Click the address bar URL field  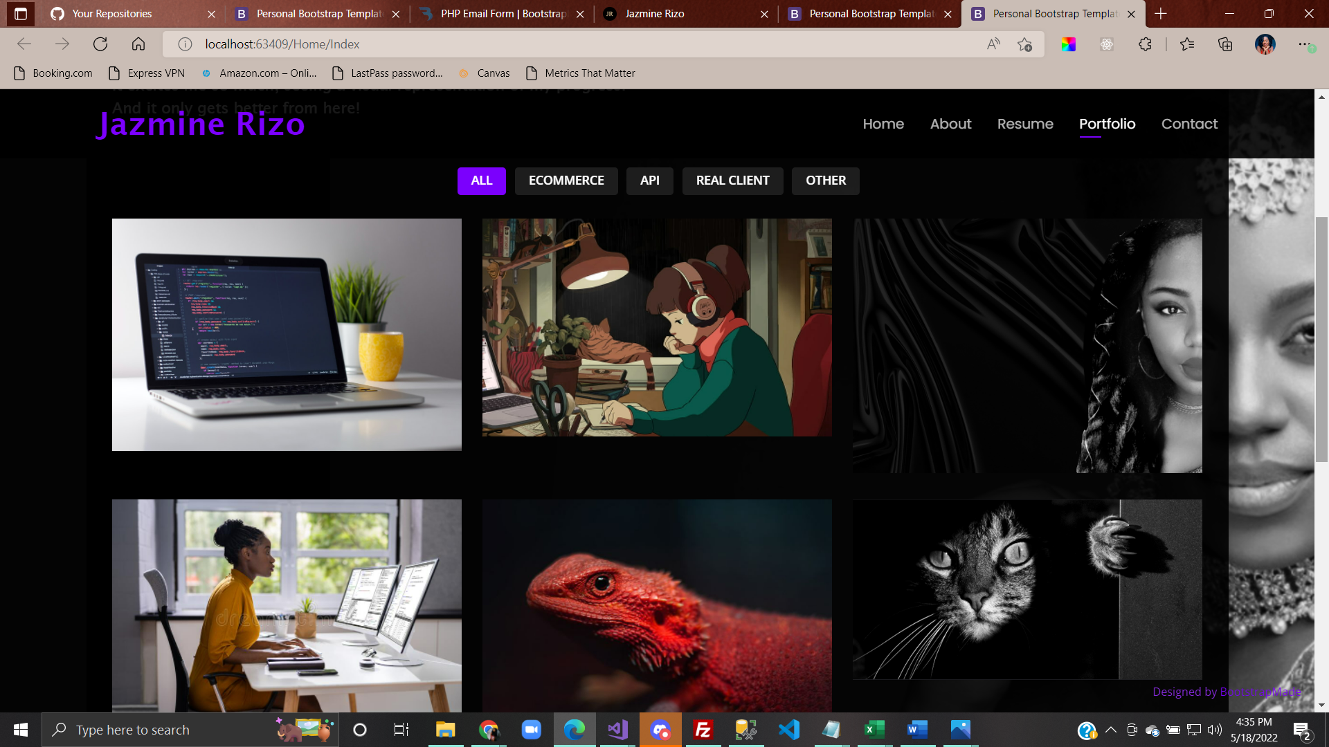(554, 44)
